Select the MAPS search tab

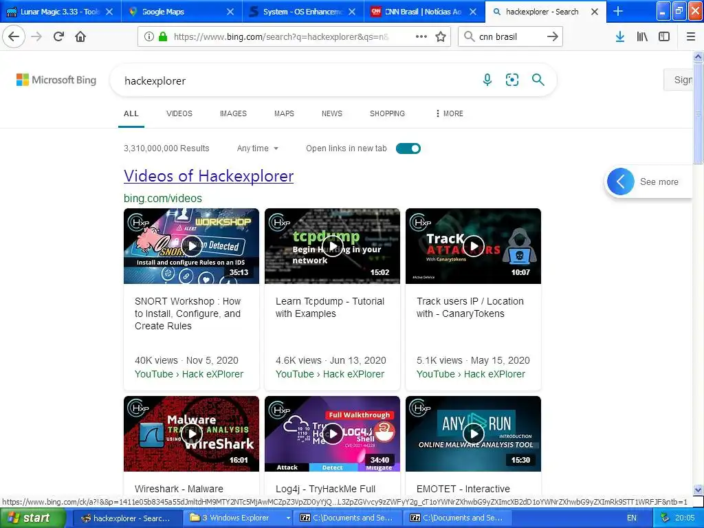(x=284, y=113)
